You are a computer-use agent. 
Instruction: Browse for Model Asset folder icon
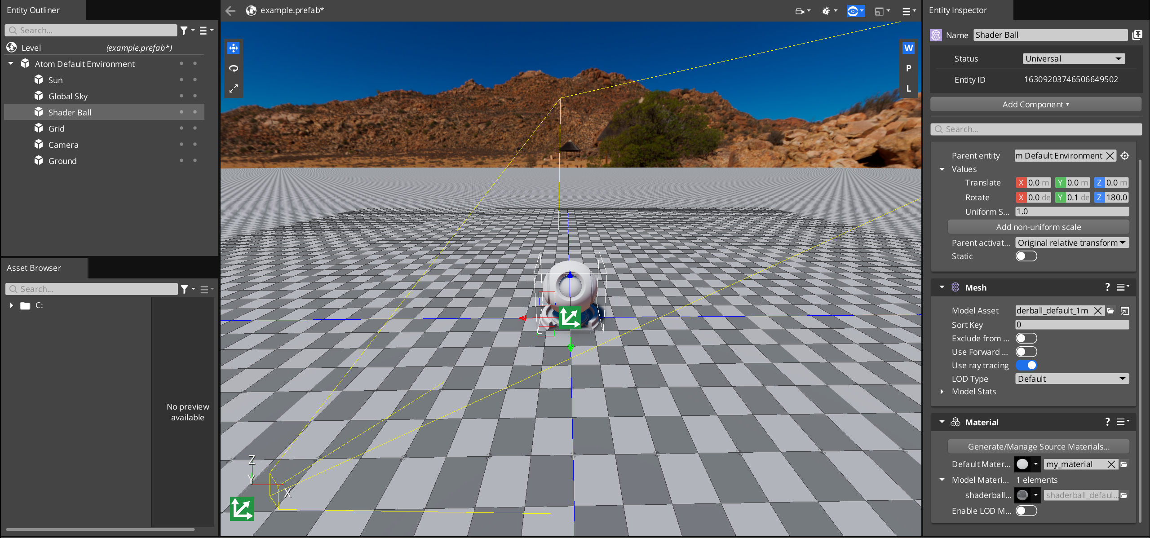pos(1111,311)
